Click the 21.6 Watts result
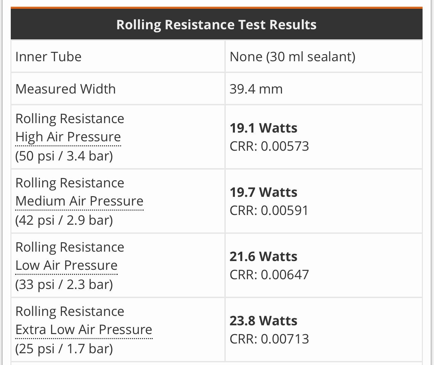Screen dimensions: 434x365 click(263, 257)
